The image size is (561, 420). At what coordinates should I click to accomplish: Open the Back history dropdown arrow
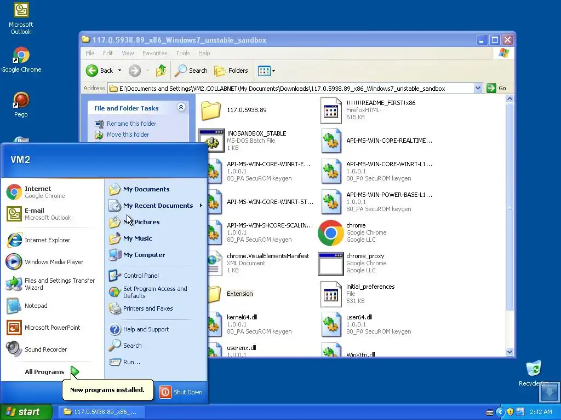(119, 71)
